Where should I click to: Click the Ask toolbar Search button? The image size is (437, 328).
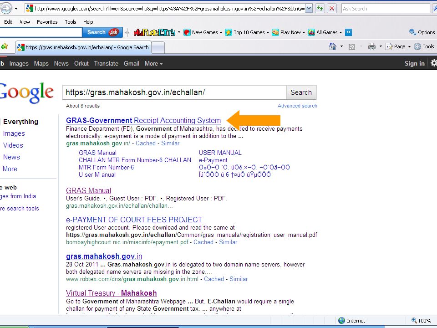102,32
